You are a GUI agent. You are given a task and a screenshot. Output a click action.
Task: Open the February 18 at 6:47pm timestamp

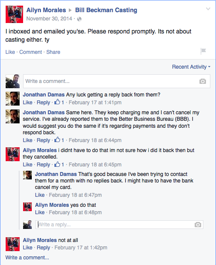(75, 195)
